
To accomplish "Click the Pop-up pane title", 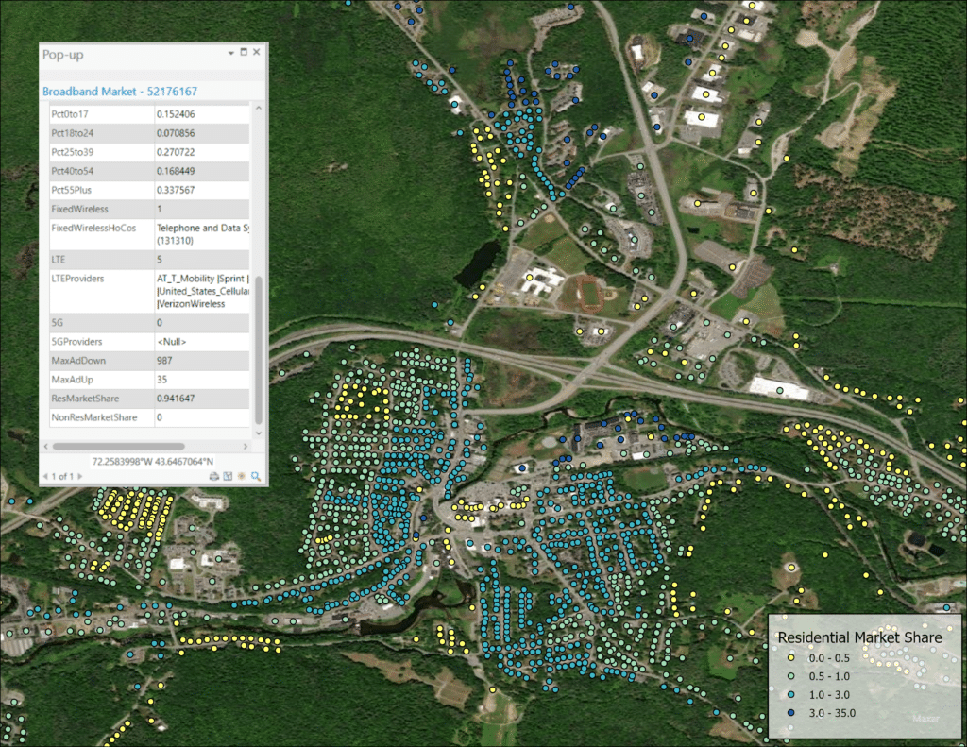I will 63,54.
